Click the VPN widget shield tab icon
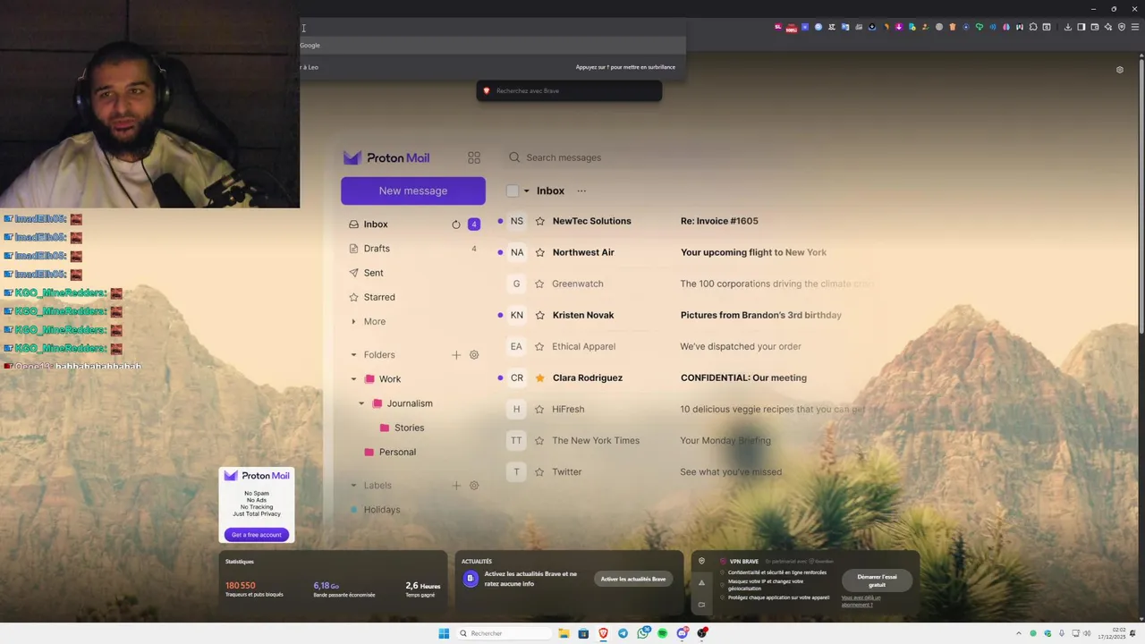 coord(701,562)
